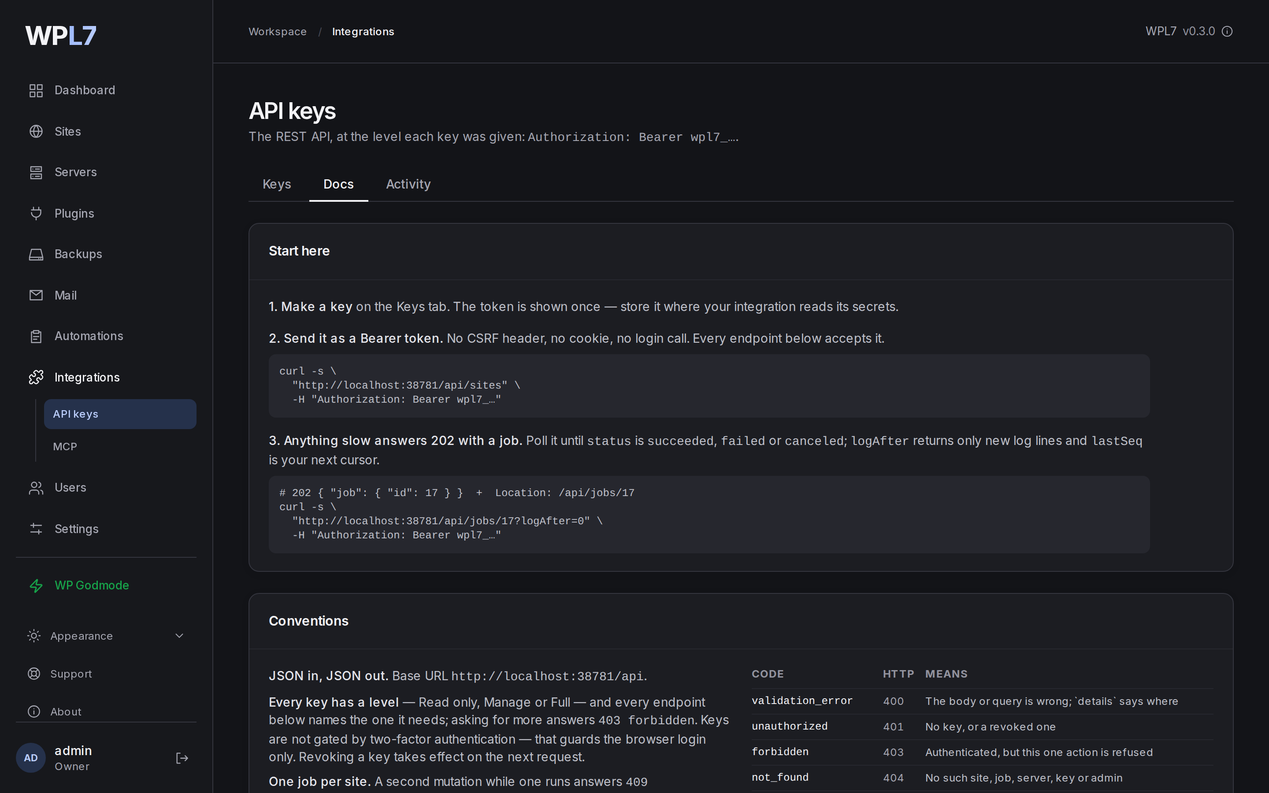Switch to the Keys tab
The height and width of the screenshot is (793, 1269).
coord(276,184)
